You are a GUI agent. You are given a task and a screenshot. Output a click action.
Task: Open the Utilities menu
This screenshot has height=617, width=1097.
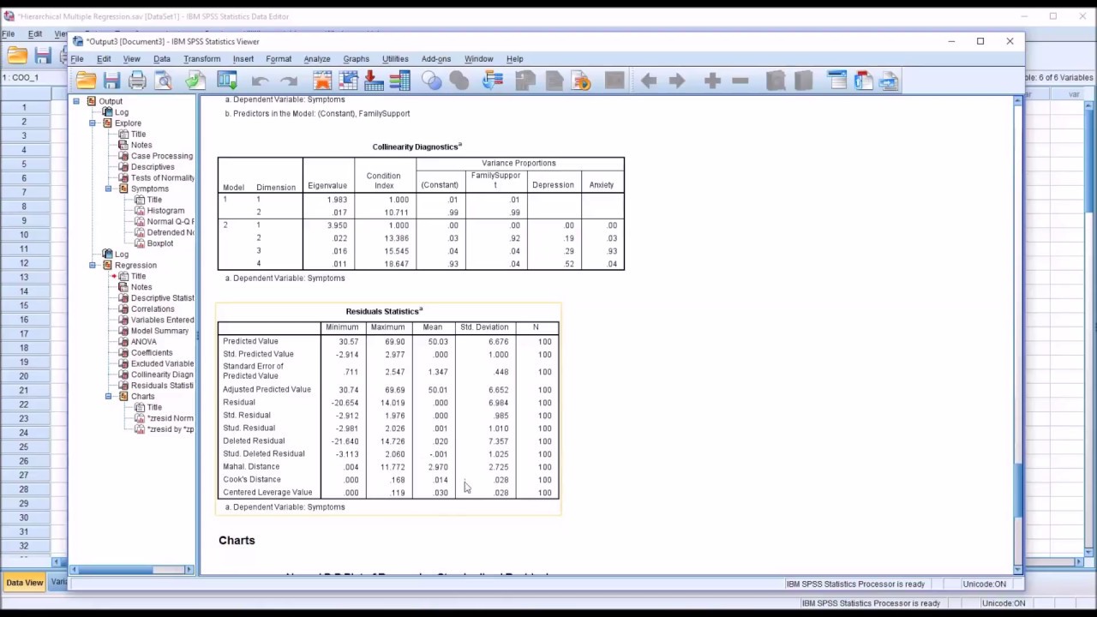pos(395,59)
